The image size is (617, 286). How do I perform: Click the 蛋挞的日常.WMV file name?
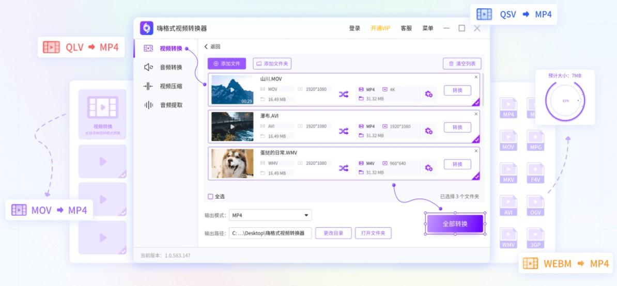click(x=279, y=152)
